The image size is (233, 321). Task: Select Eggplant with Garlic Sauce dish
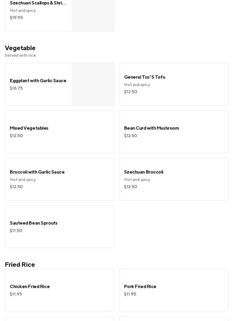[x=38, y=81]
